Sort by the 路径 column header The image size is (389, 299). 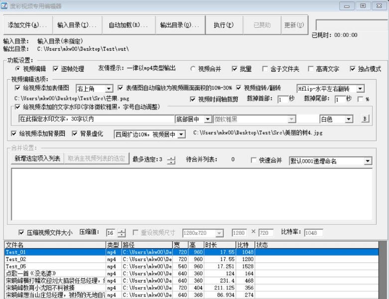pos(147,245)
